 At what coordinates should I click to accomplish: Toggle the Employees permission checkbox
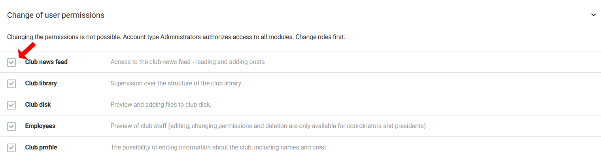pos(11,127)
